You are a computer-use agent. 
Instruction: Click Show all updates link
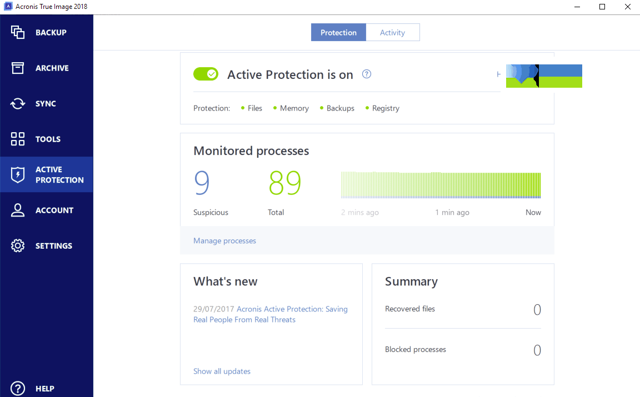point(222,371)
